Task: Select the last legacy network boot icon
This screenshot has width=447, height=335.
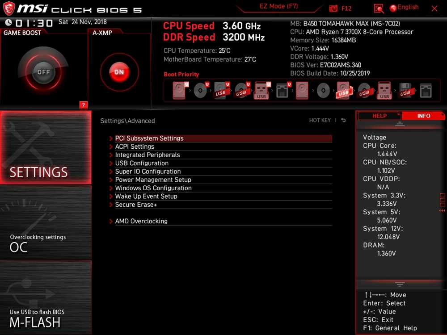Action: coord(426,91)
